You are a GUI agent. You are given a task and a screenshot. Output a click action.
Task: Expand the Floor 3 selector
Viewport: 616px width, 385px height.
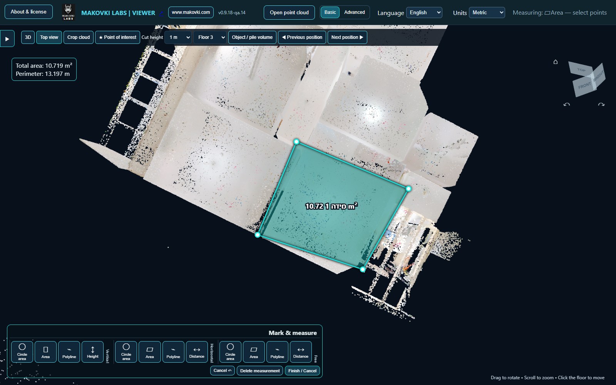coord(210,37)
